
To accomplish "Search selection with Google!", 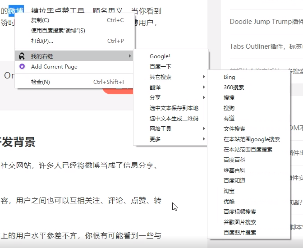I will (160, 56).
